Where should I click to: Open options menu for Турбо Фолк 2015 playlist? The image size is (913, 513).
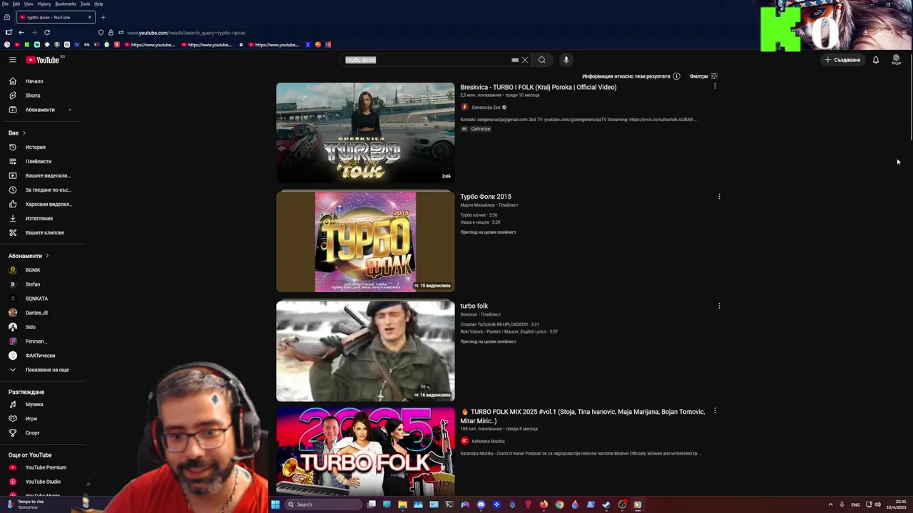[719, 196]
